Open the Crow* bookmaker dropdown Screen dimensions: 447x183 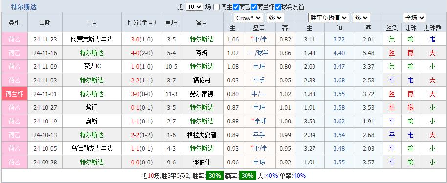click(x=248, y=18)
